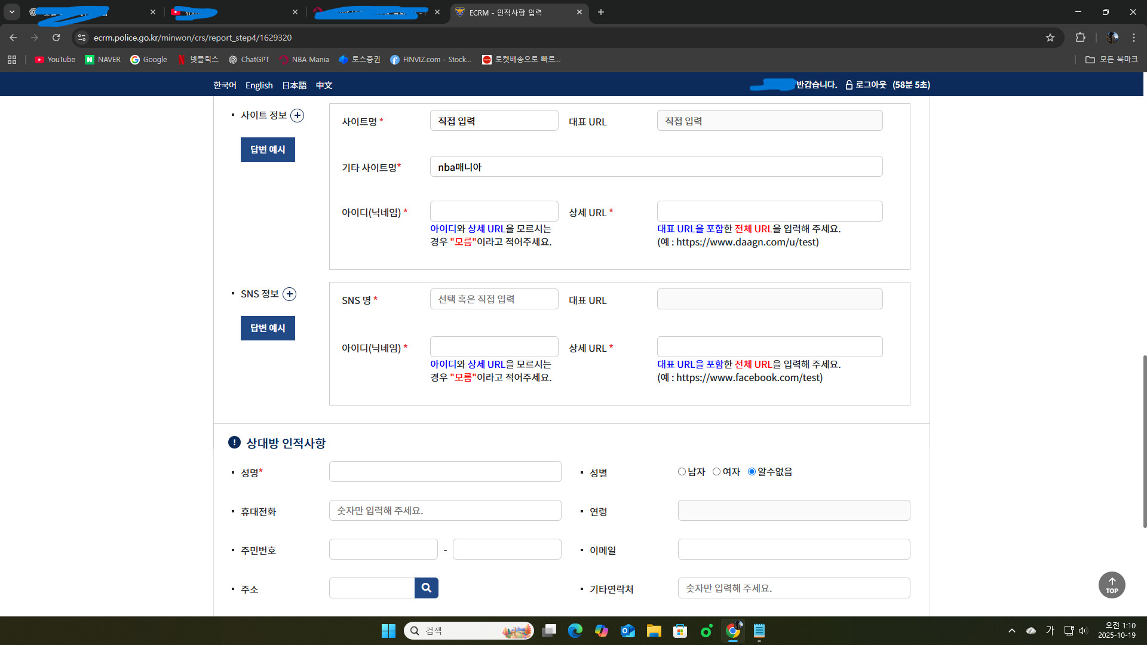Expand the tab search dropdown arrow
Viewport: 1147px width, 645px height.
(x=12, y=12)
